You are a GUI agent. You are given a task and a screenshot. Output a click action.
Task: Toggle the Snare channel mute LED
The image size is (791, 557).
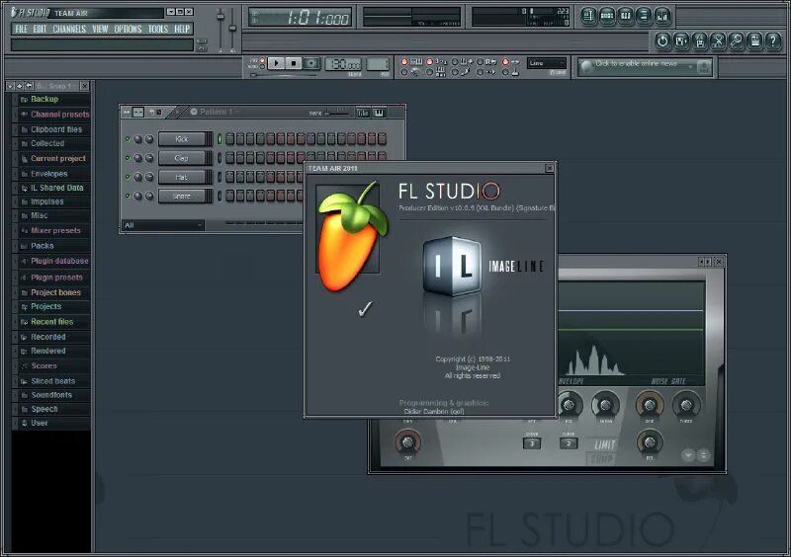click(x=128, y=197)
